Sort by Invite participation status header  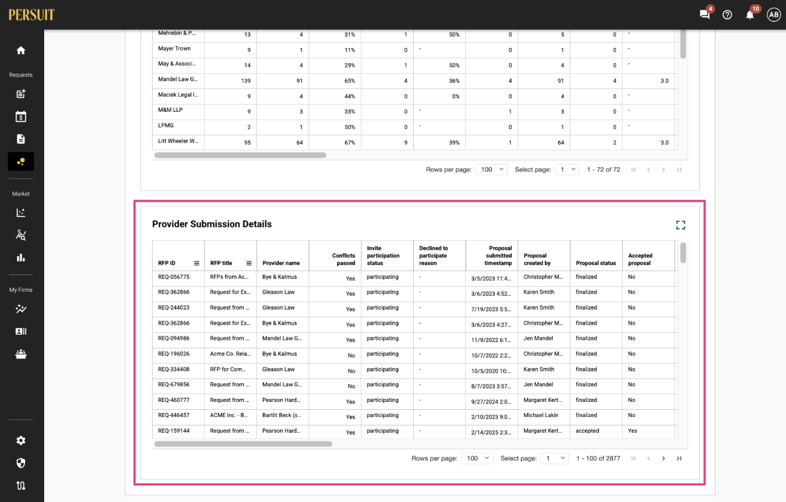click(383, 255)
